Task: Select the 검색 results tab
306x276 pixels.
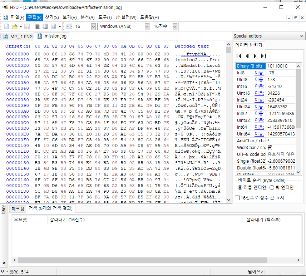Action: (50, 208)
